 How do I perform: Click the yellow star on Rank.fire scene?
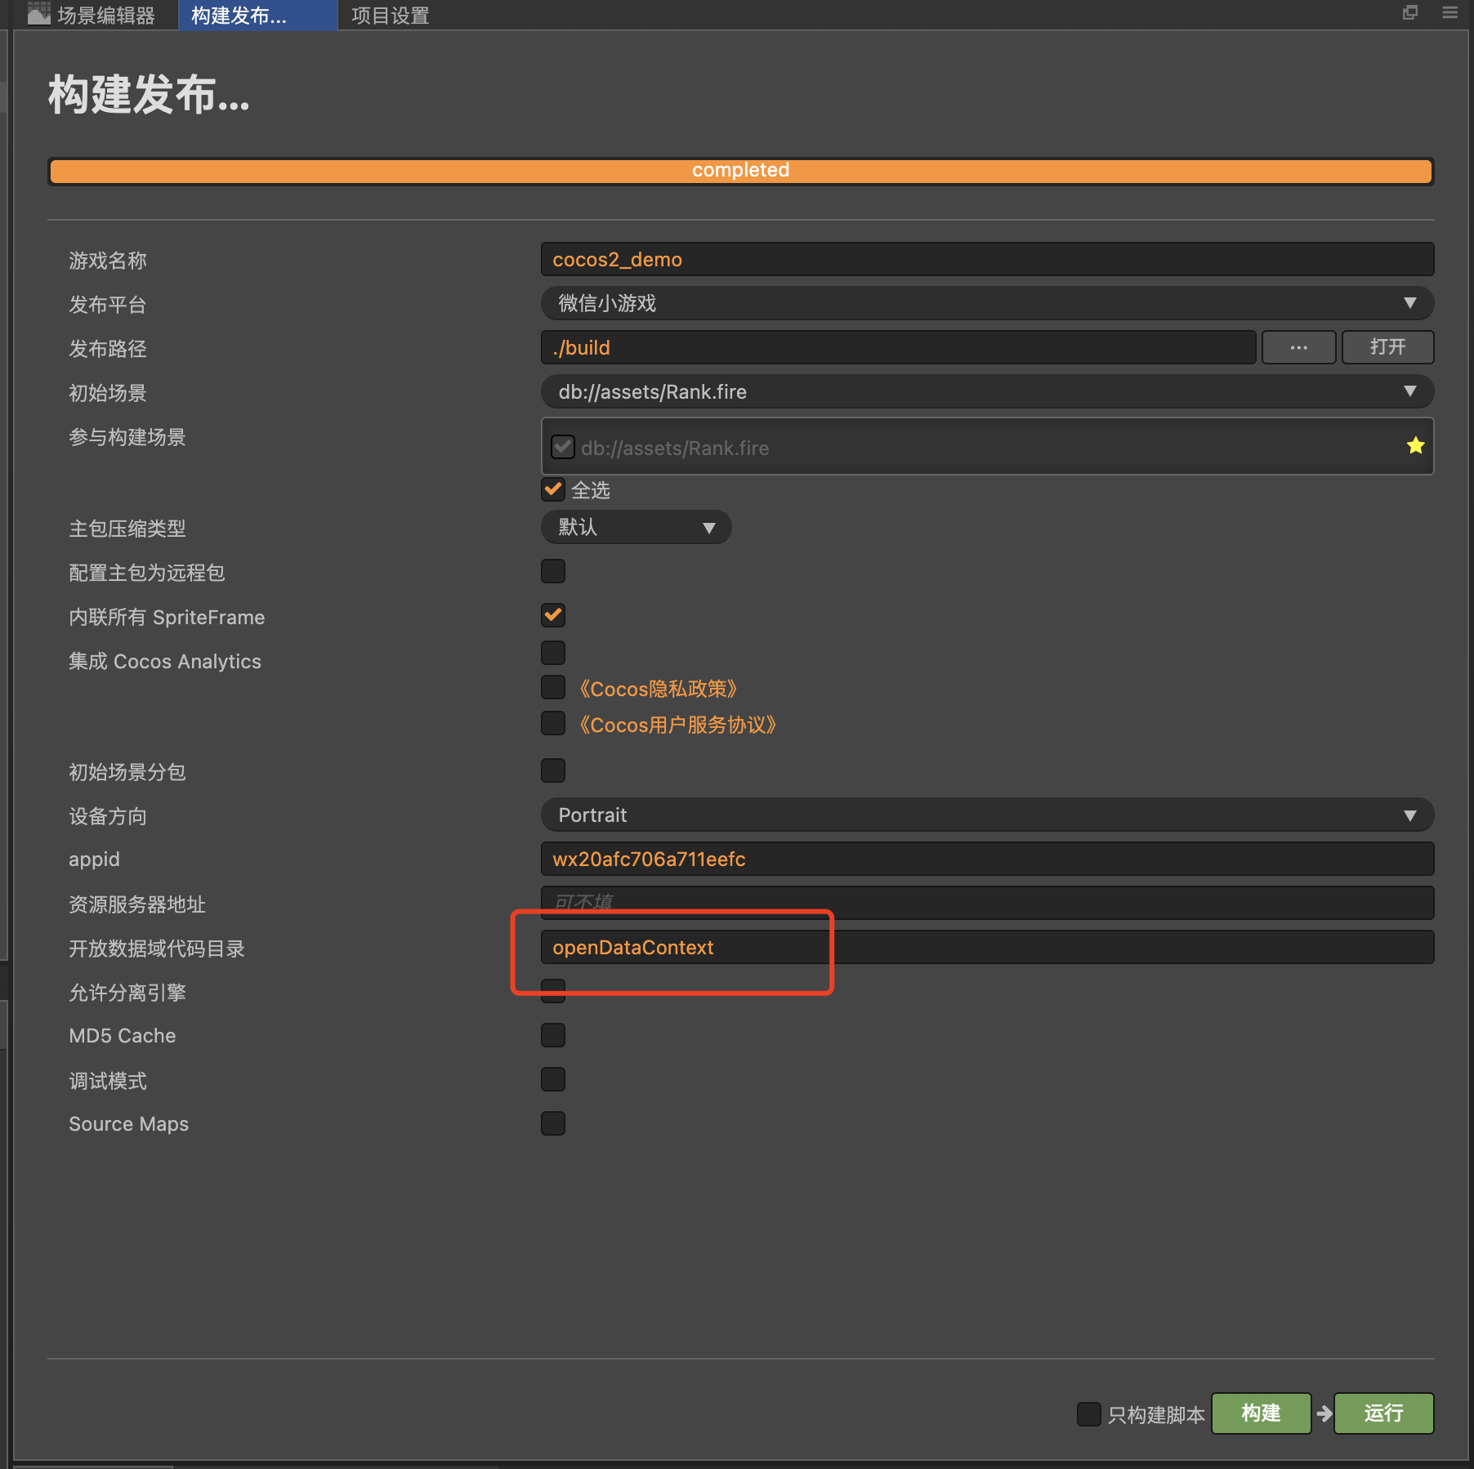(x=1416, y=445)
